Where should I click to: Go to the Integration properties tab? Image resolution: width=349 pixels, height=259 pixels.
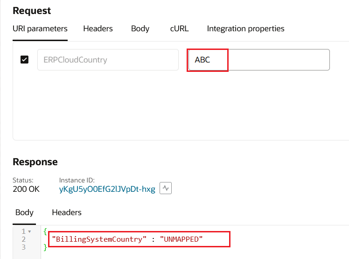pos(245,28)
